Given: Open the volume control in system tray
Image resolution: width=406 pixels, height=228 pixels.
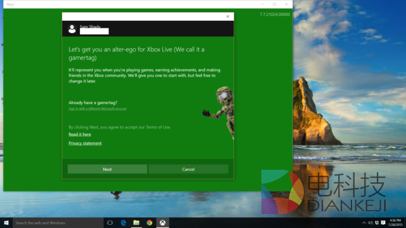Looking at the screenshot, I should coord(370,222).
